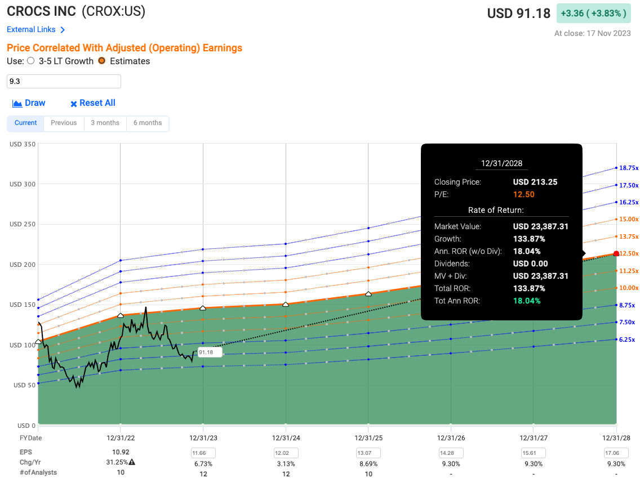Click the 8.69% change value under 12/31/25

[368, 464]
